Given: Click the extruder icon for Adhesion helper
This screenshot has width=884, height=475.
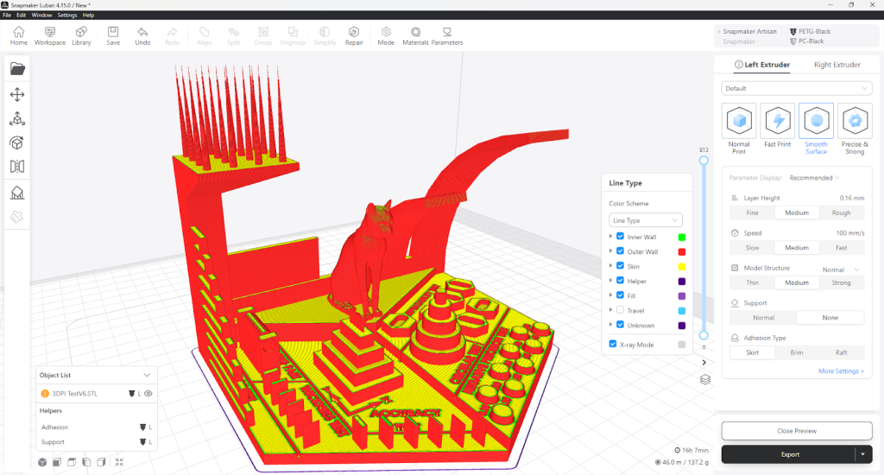Looking at the screenshot, I should [142, 427].
